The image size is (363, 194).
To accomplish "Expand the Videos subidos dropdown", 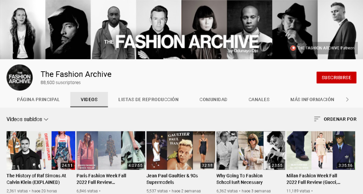I will (27, 119).
